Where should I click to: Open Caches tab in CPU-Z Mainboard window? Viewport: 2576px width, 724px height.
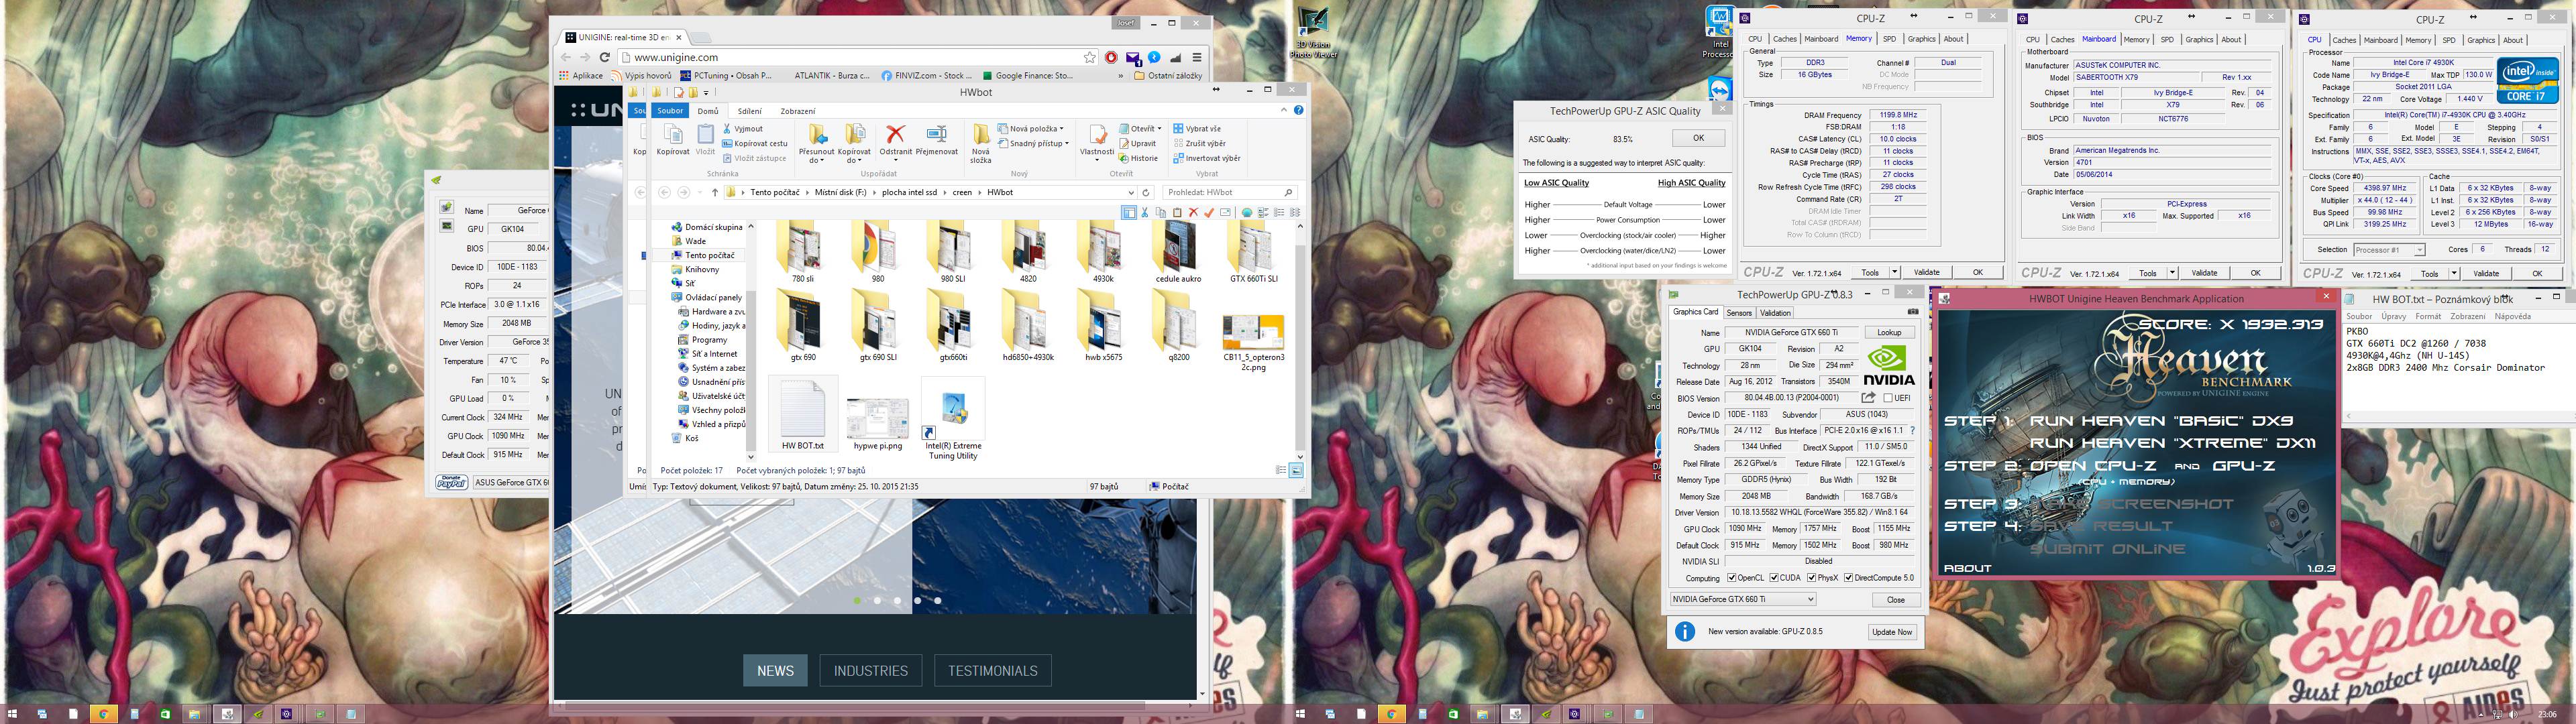pyautogui.click(x=2063, y=40)
